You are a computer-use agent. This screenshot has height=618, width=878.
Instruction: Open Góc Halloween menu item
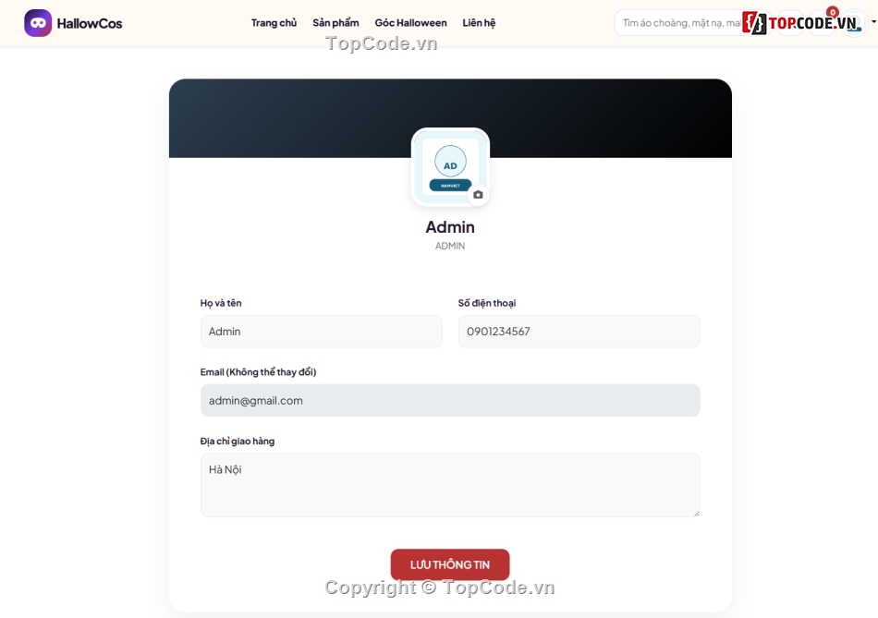pos(411,23)
